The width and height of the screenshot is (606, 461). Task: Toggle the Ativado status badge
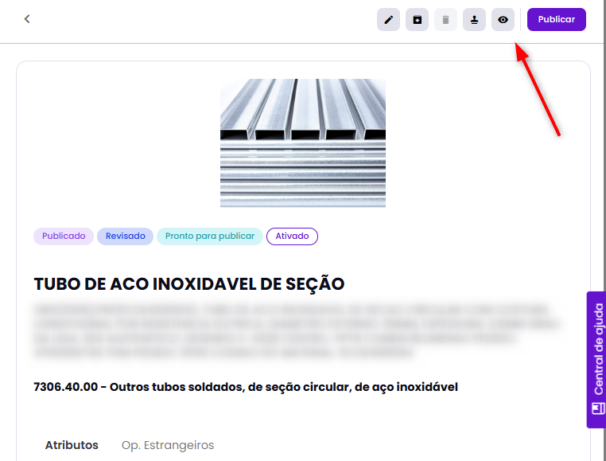(292, 236)
